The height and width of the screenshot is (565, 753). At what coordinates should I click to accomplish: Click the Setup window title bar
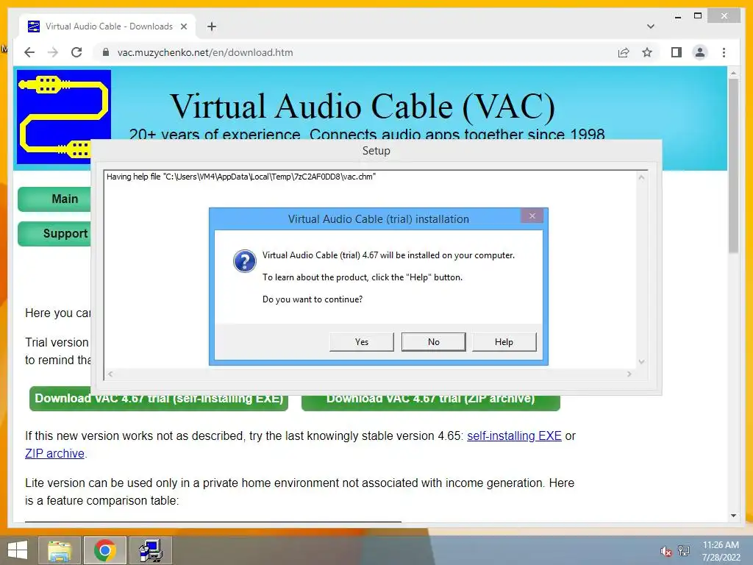coord(376,151)
